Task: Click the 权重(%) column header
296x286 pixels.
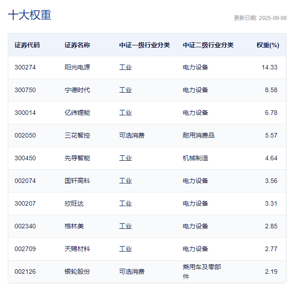Action: (x=267, y=45)
